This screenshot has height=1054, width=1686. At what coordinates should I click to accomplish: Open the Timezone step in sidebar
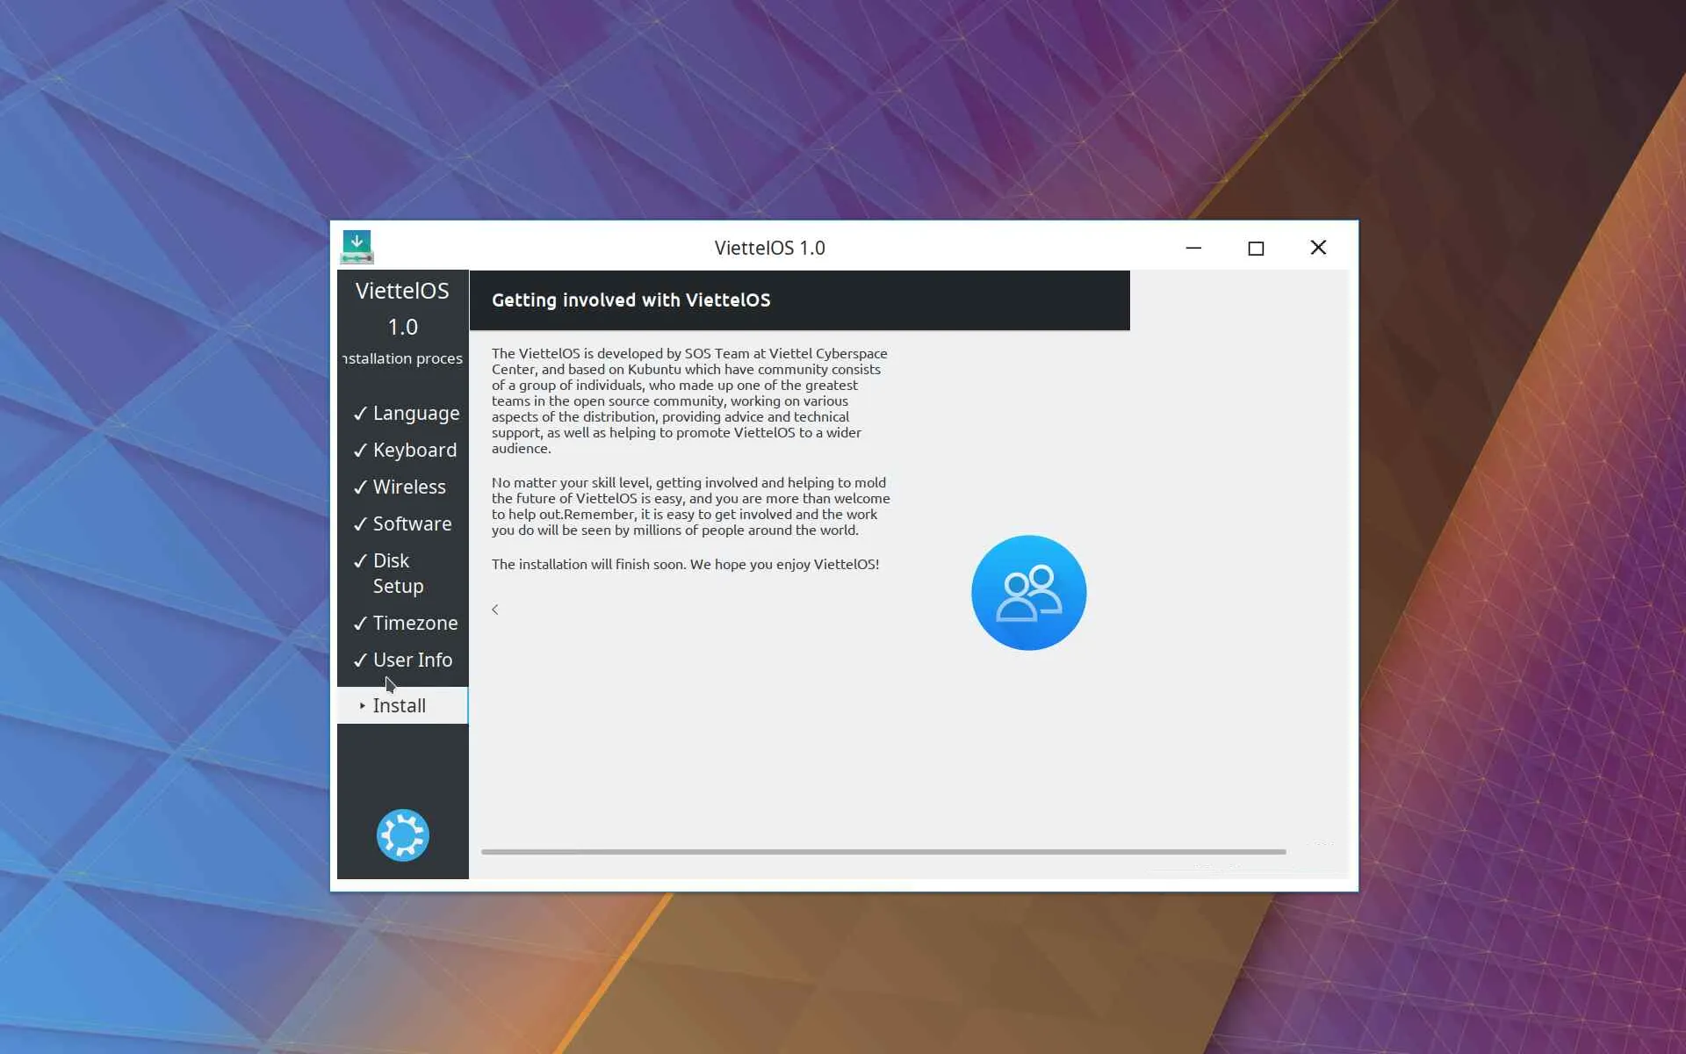pos(414,623)
